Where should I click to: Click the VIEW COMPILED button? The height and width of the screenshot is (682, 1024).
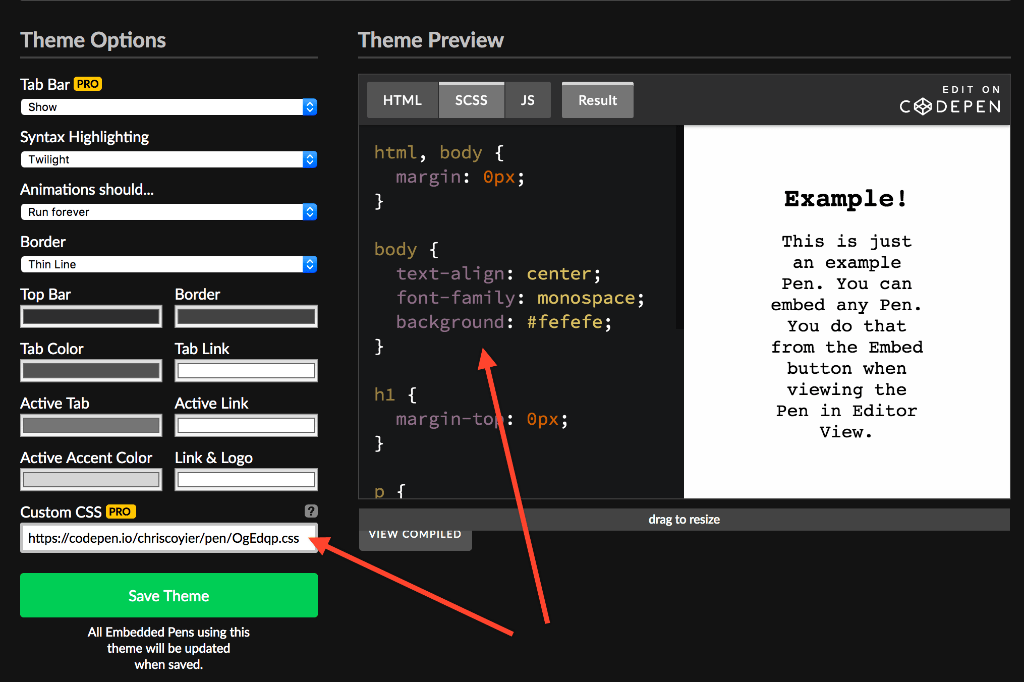coord(415,539)
